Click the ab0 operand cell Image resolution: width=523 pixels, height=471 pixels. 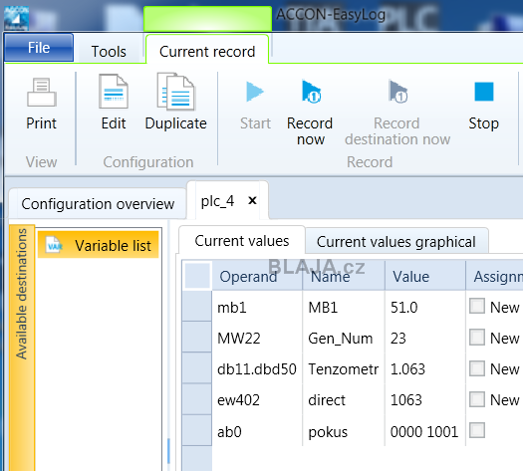257,431
